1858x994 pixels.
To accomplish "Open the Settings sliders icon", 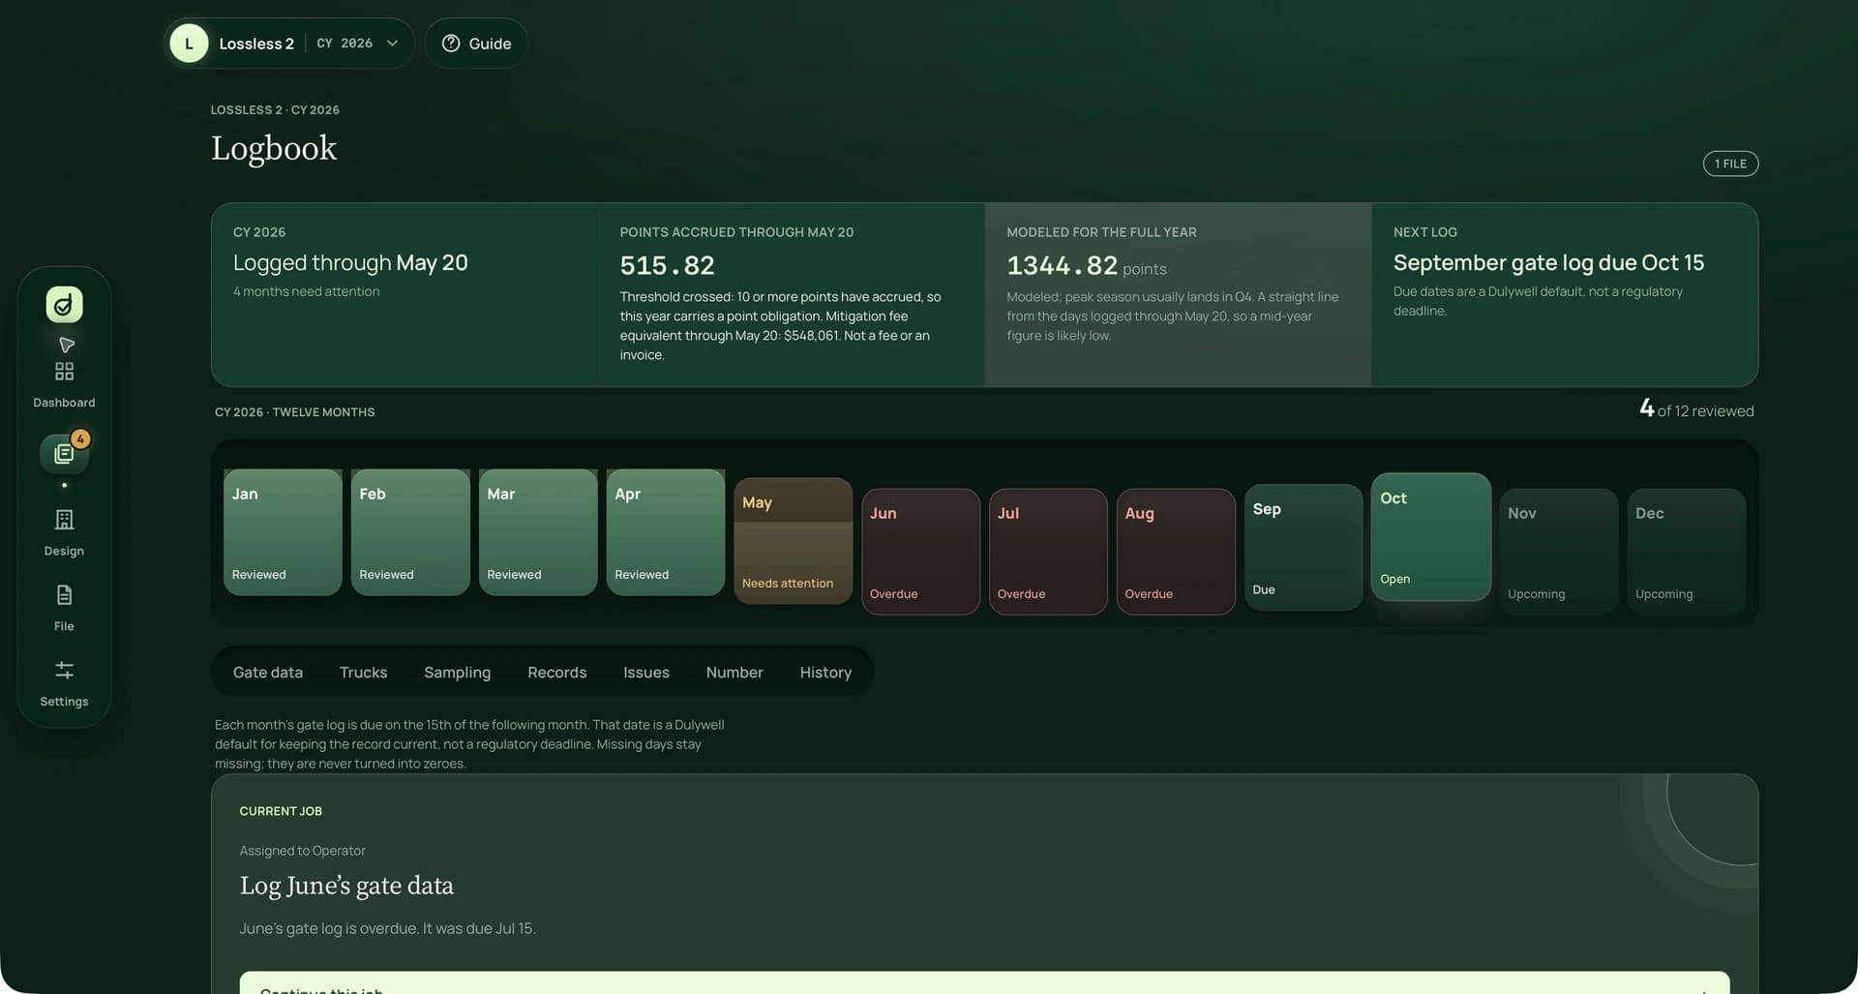I will (x=64, y=670).
